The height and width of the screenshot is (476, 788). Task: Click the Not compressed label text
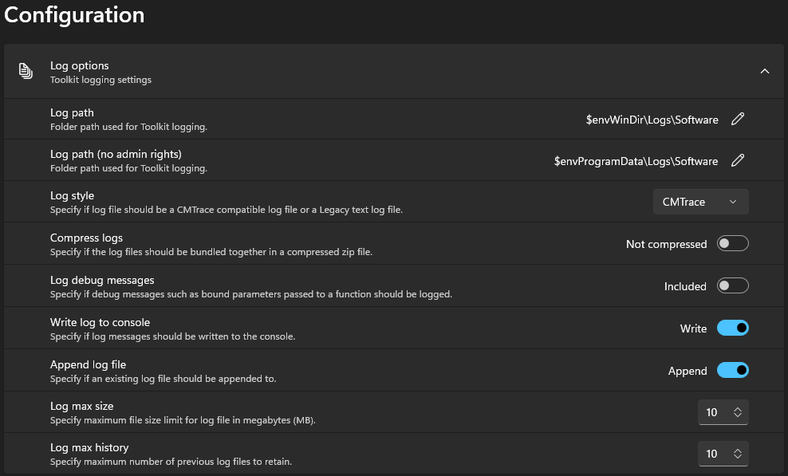point(666,243)
